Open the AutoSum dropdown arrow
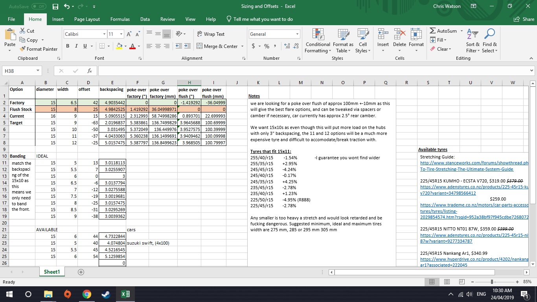 (x=461, y=31)
